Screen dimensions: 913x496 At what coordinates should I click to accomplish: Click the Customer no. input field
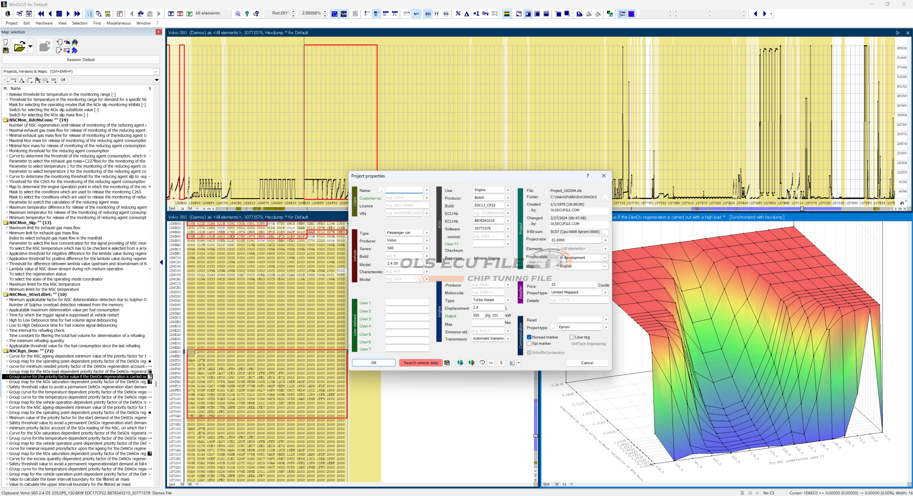click(404, 198)
